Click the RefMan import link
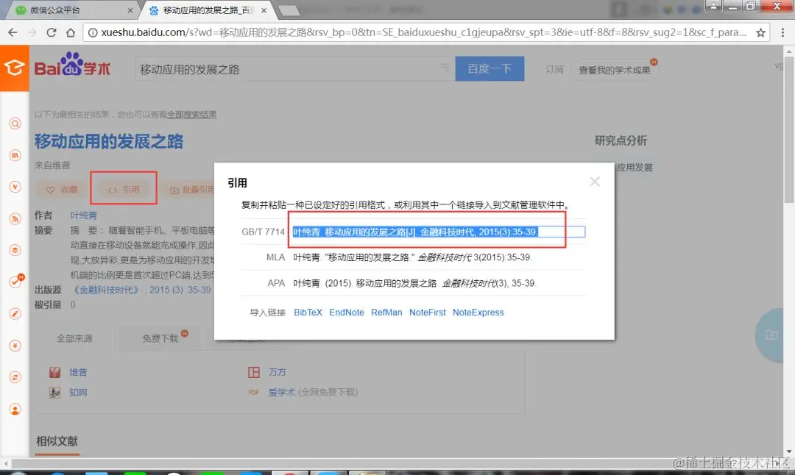This screenshot has height=475, width=795. pyautogui.click(x=386, y=312)
